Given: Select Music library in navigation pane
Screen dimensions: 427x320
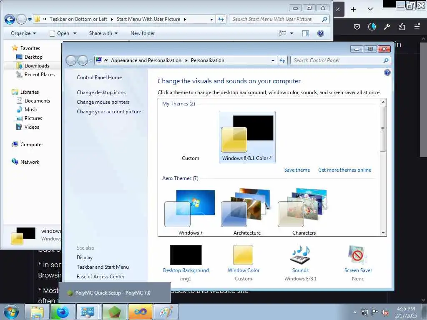Looking at the screenshot, I should 27,110.
